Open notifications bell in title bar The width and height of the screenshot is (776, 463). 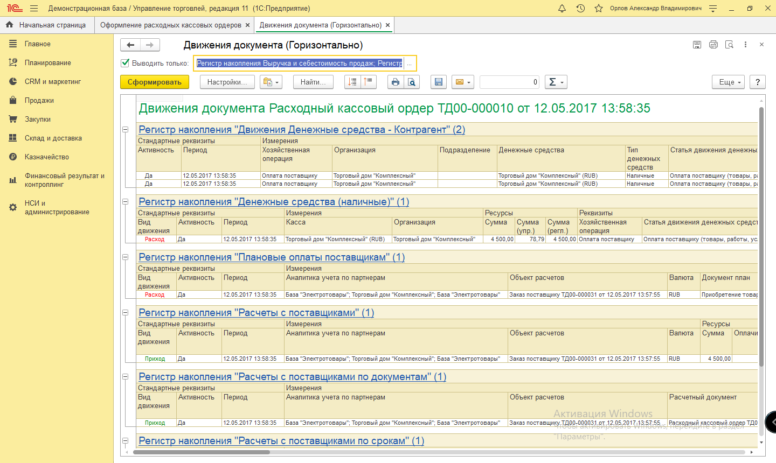(562, 8)
